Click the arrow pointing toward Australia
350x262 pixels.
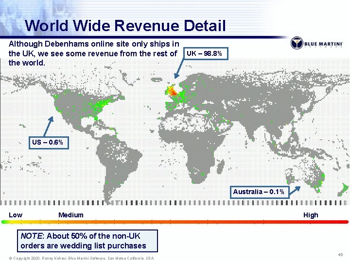click(295, 191)
